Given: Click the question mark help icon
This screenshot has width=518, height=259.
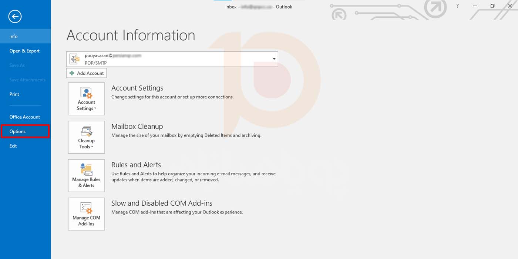Looking at the screenshot, I should pyautogui.click(x=457, y=6).
